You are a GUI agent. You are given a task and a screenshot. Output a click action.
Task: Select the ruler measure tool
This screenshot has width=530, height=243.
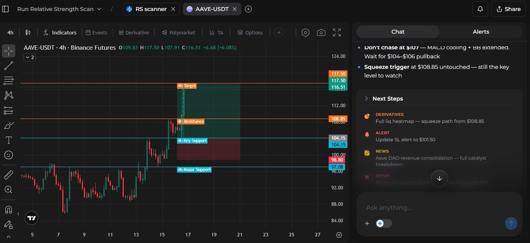point(8,175)
